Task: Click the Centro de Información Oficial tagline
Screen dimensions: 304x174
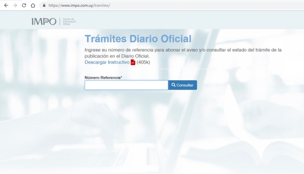Action: [69, 21]
